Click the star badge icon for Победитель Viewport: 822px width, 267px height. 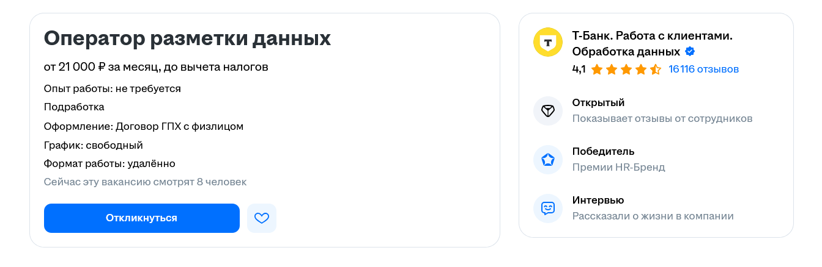[548, 160]
